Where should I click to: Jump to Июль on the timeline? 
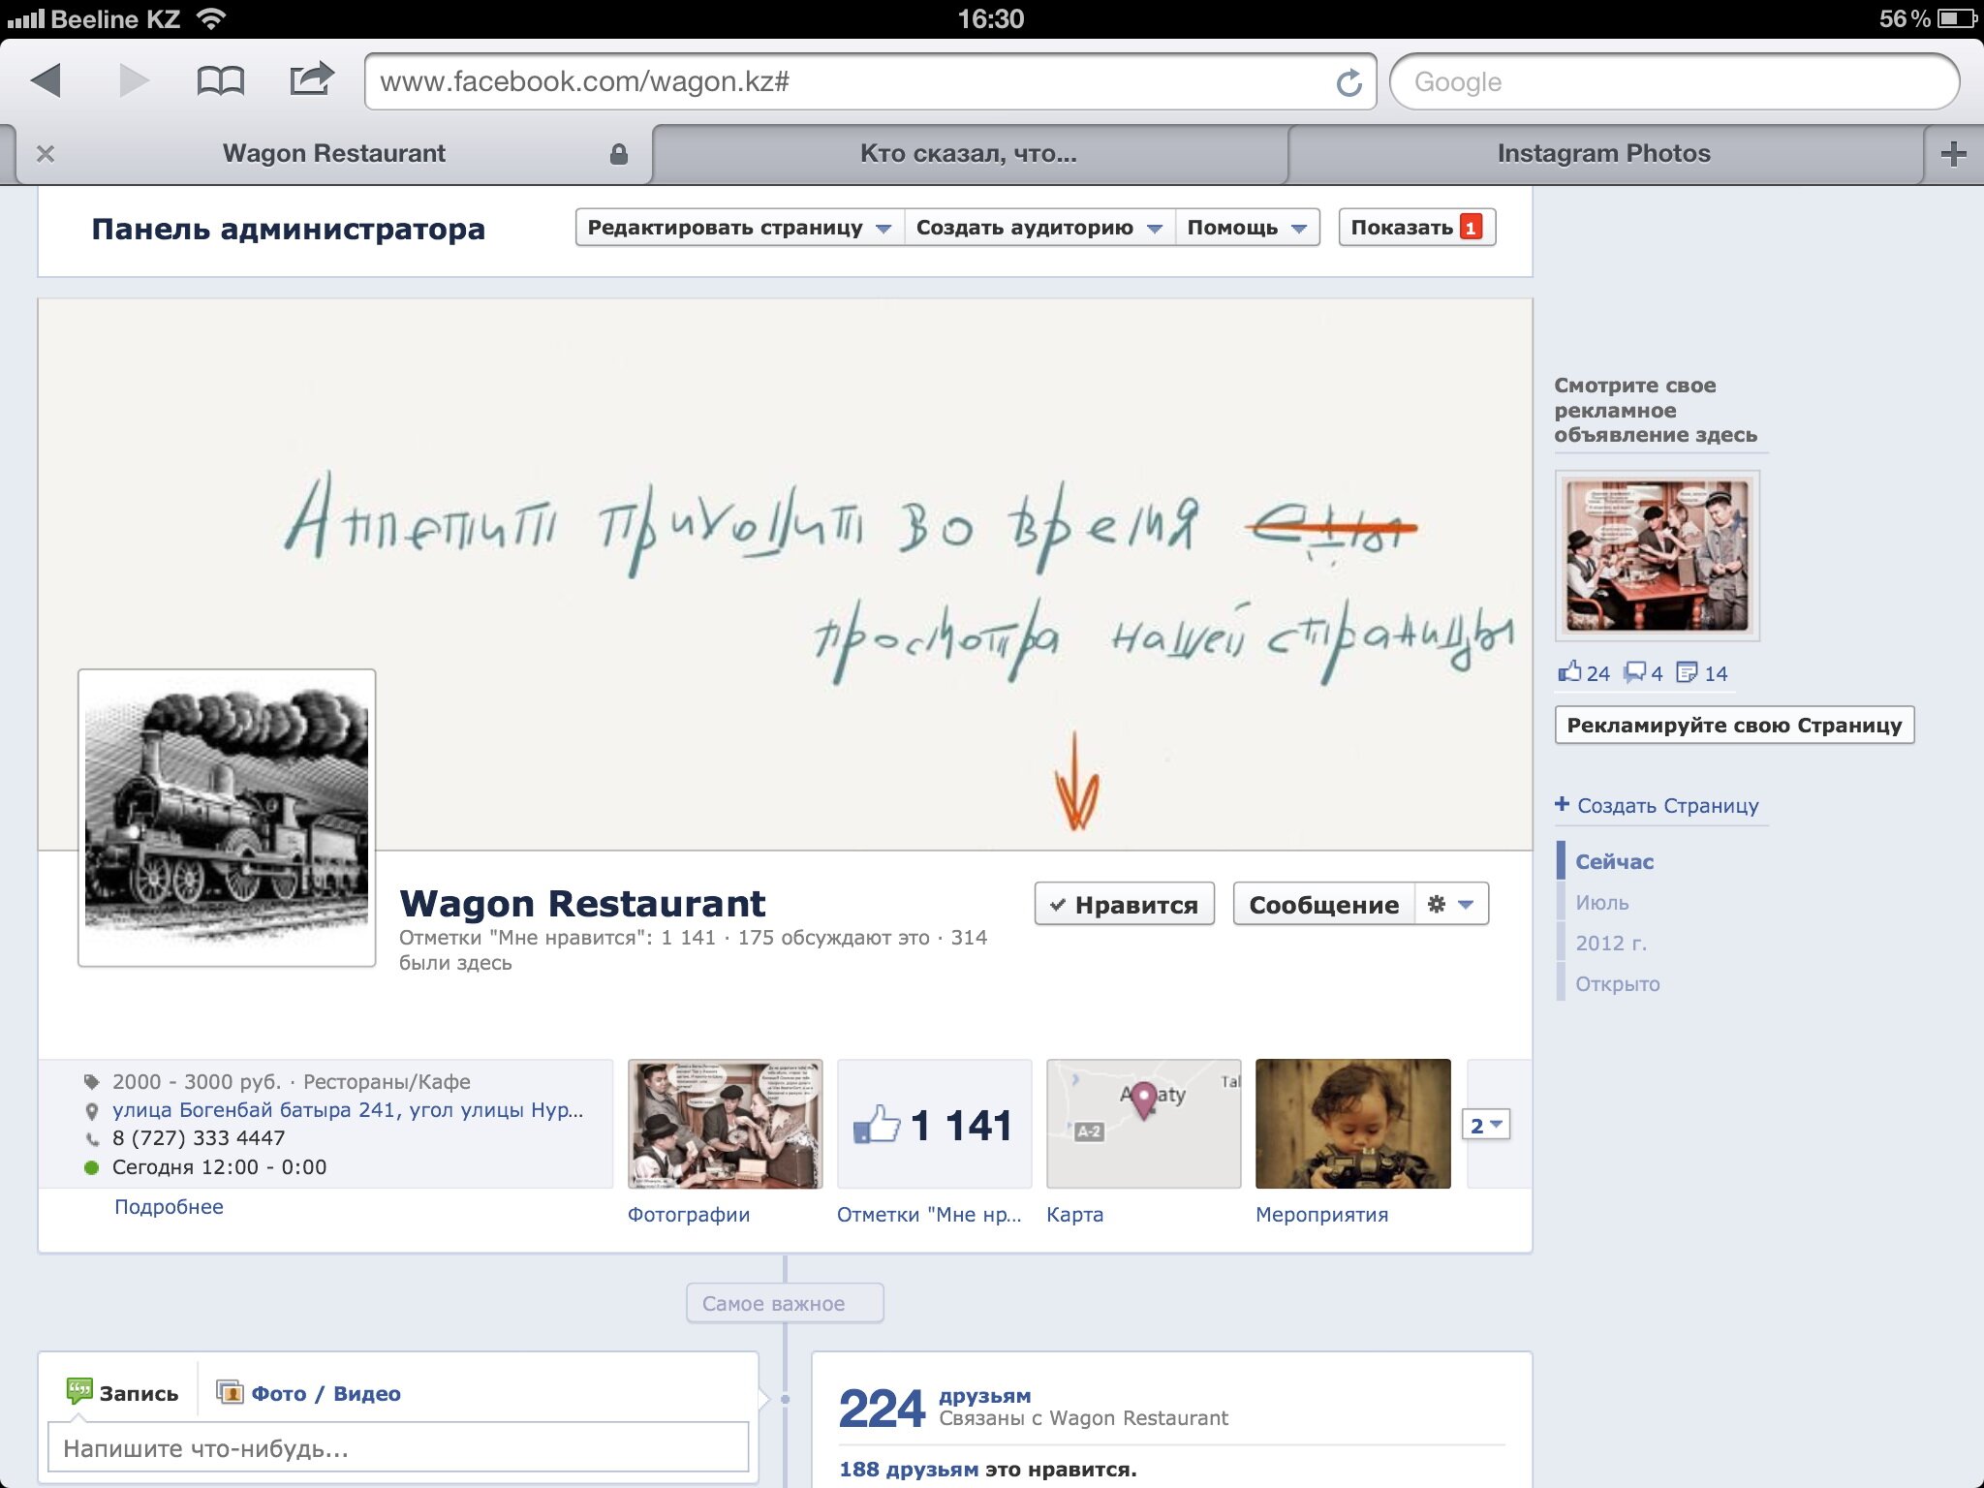[x=1601, y=902]
